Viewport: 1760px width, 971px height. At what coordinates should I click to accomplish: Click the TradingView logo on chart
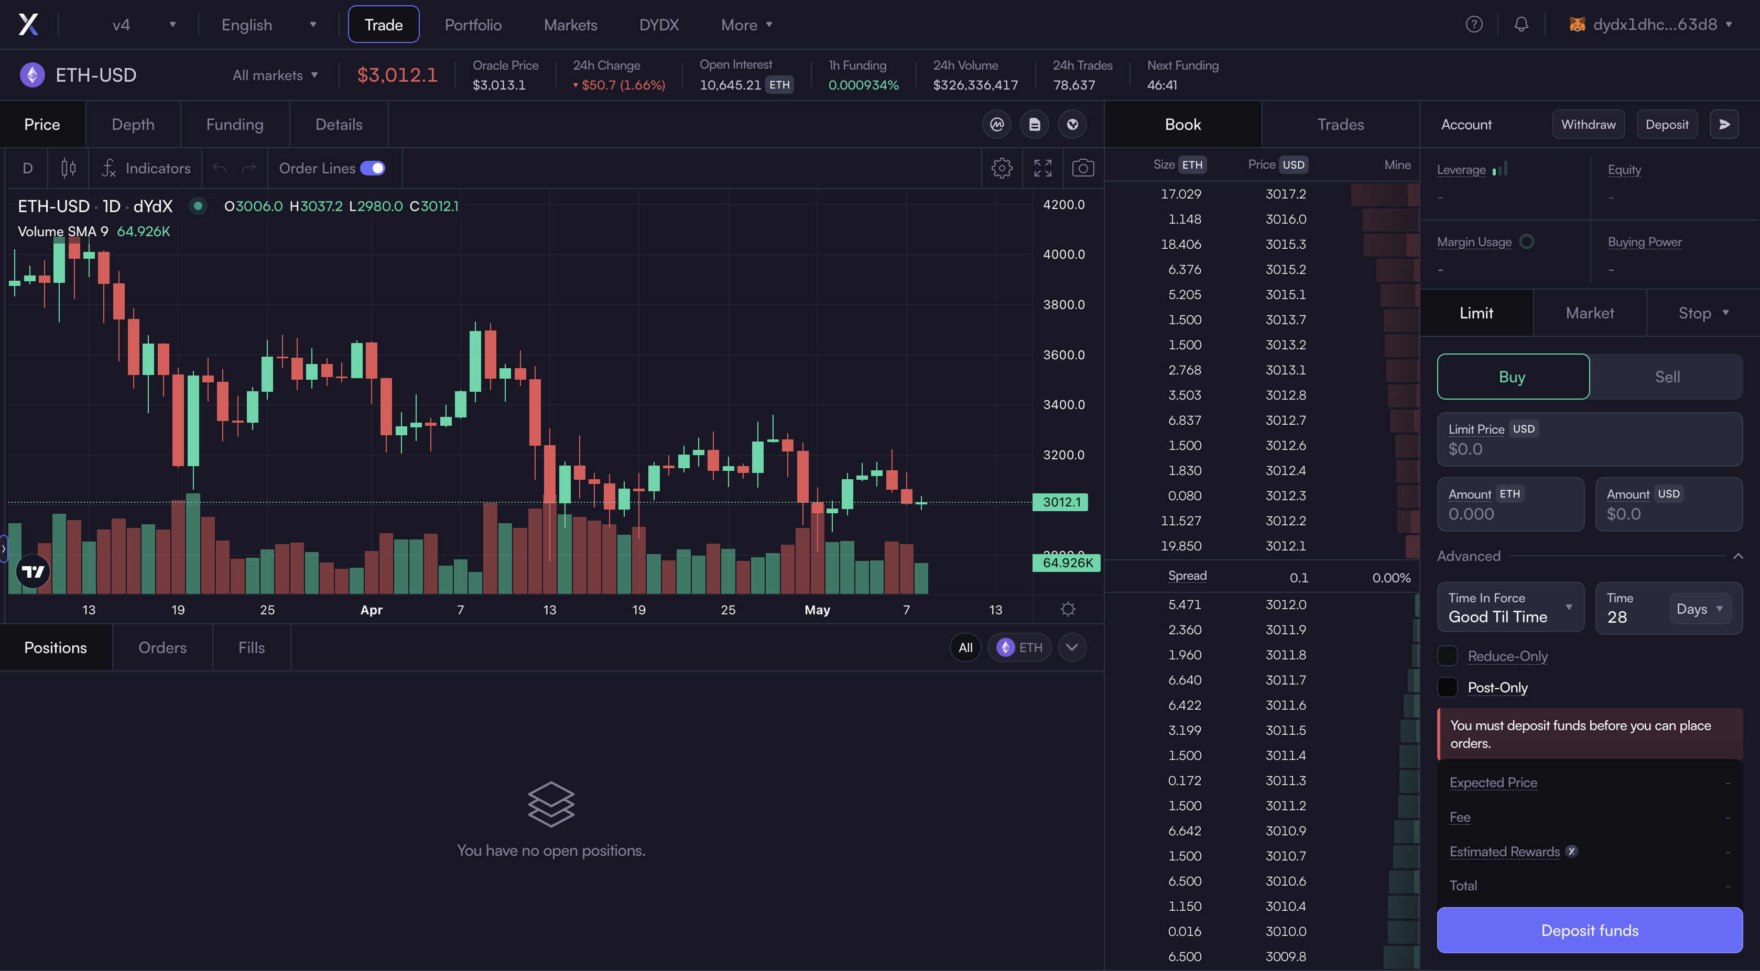[33, 571]
